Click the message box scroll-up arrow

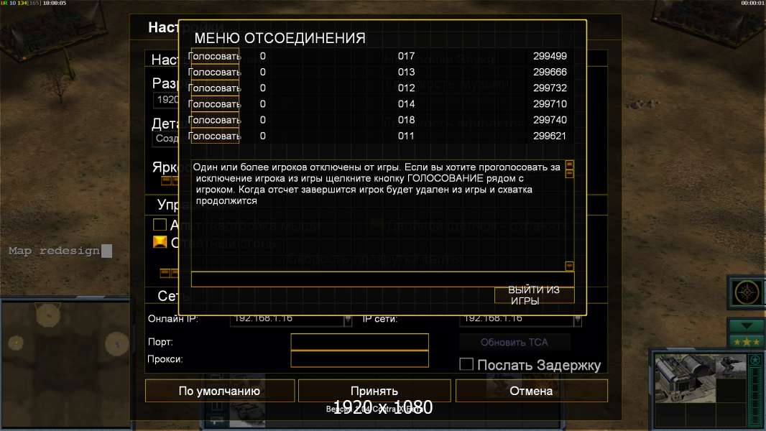point(569,164)
